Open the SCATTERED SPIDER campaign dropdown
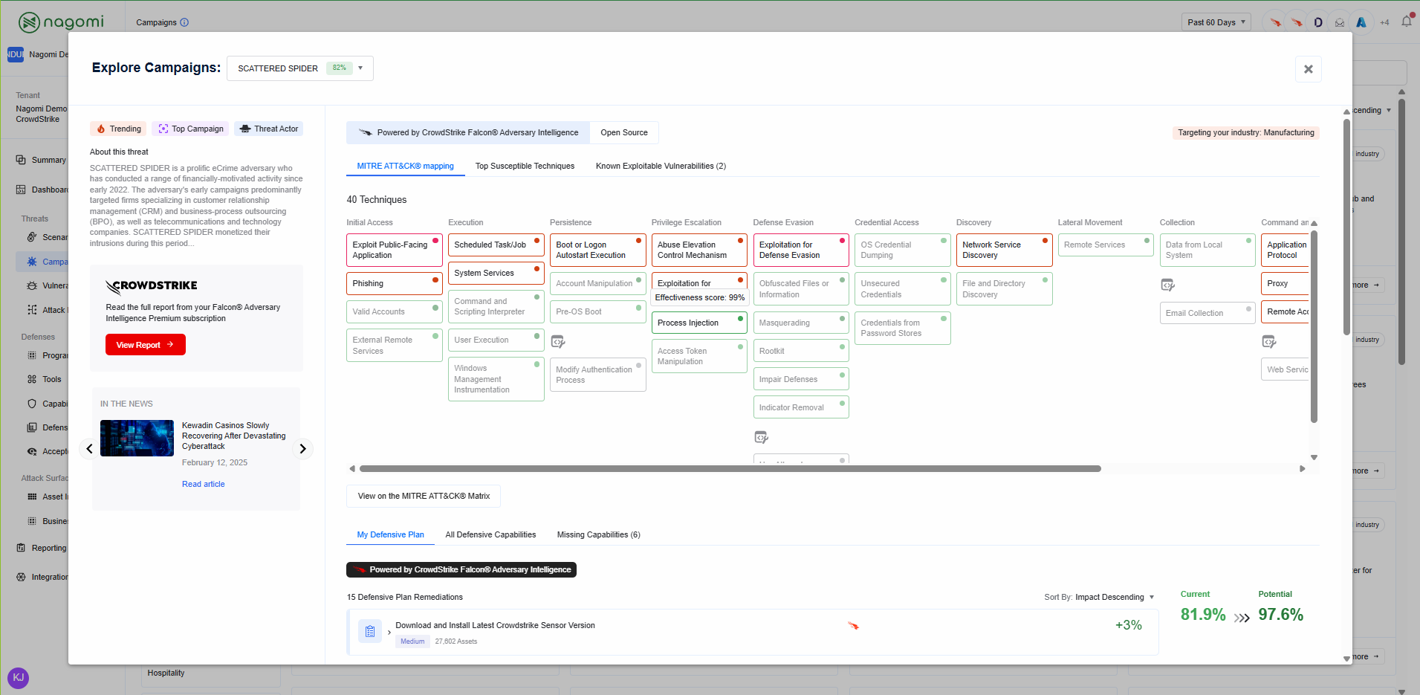Image resolution: width=1420 pixels, height=695 pixels. (299, 68)
